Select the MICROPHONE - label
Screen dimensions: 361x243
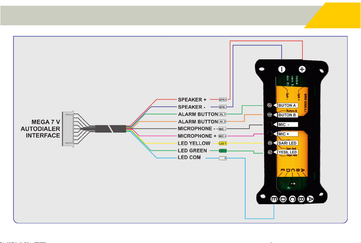(197, 129)
